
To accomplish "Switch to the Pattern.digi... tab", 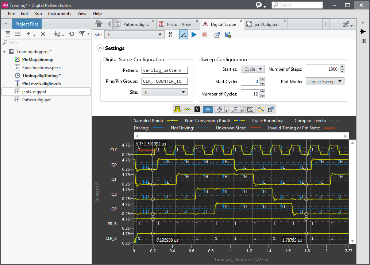I will pyautogui.click(x=135, y=24).
